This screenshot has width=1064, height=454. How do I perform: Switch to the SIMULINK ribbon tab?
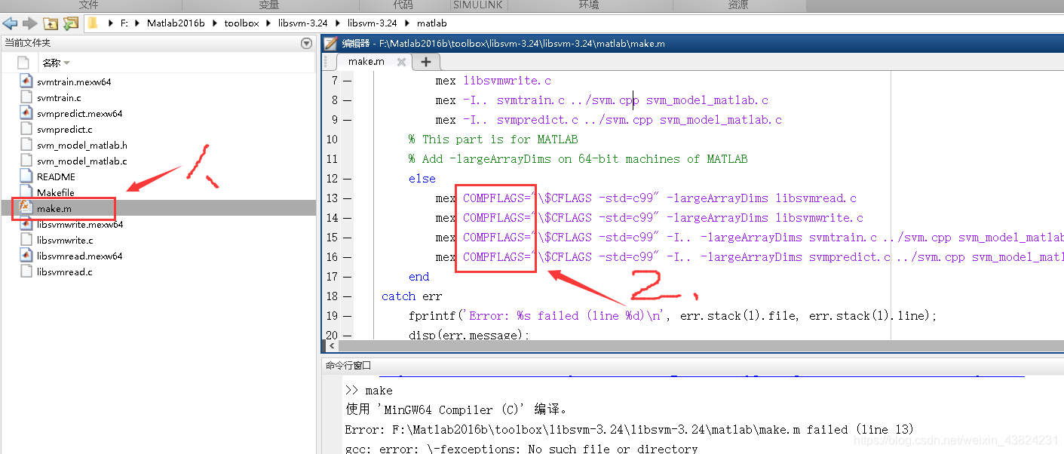pyautogui.click(x=477, y=5)
